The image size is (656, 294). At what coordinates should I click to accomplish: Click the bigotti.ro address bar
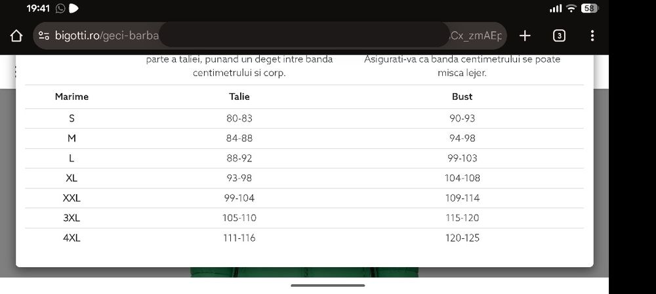(270, 36)
